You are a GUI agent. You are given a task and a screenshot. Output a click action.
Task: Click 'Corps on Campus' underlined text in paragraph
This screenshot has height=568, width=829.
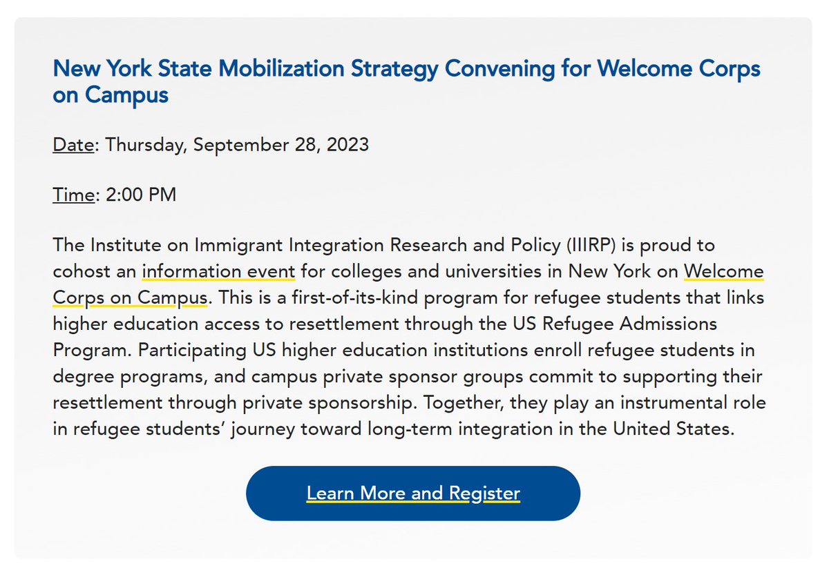point(129,298)
